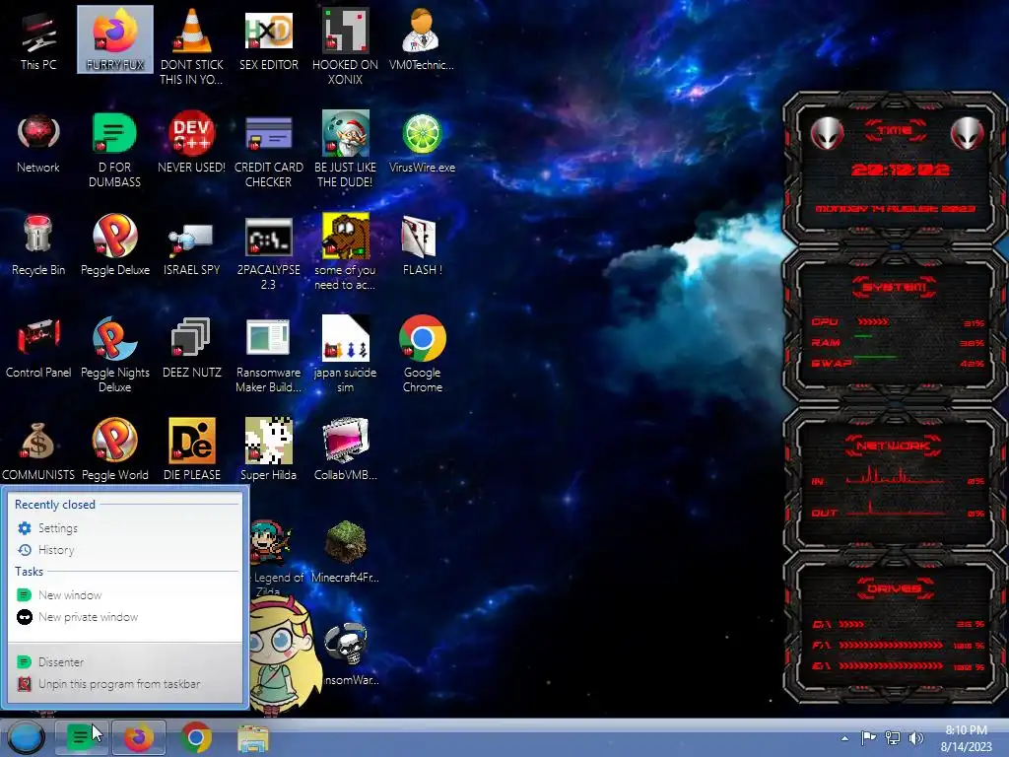The width and height of the screenshot is (1009, 757).
Task: Open Minecraft4Fr grass block shortcut
Action: coord(346,552)
